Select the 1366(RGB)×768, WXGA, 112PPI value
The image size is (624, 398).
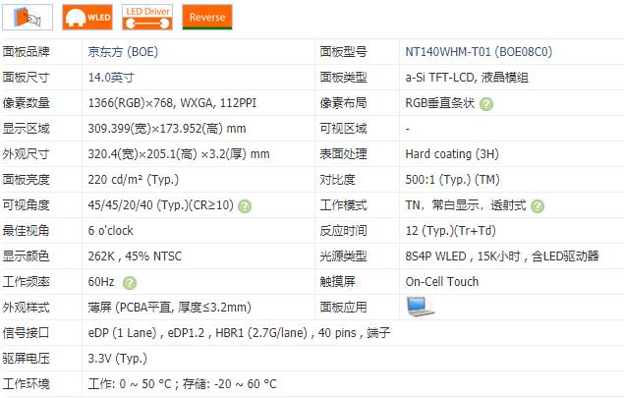coord(172,103)
